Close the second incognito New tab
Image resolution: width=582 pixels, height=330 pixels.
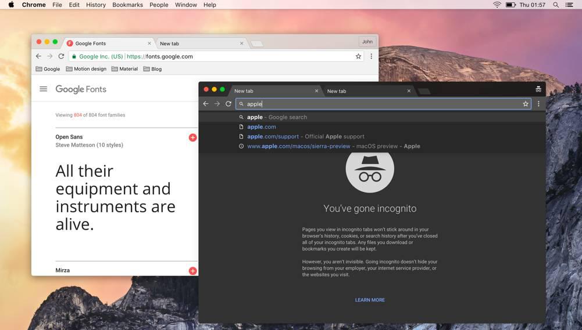pos(409,90)
